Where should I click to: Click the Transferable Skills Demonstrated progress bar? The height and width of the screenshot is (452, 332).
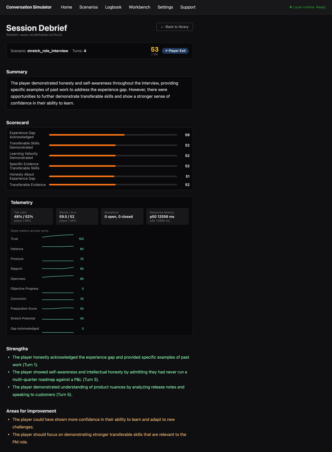coord(113,145)
